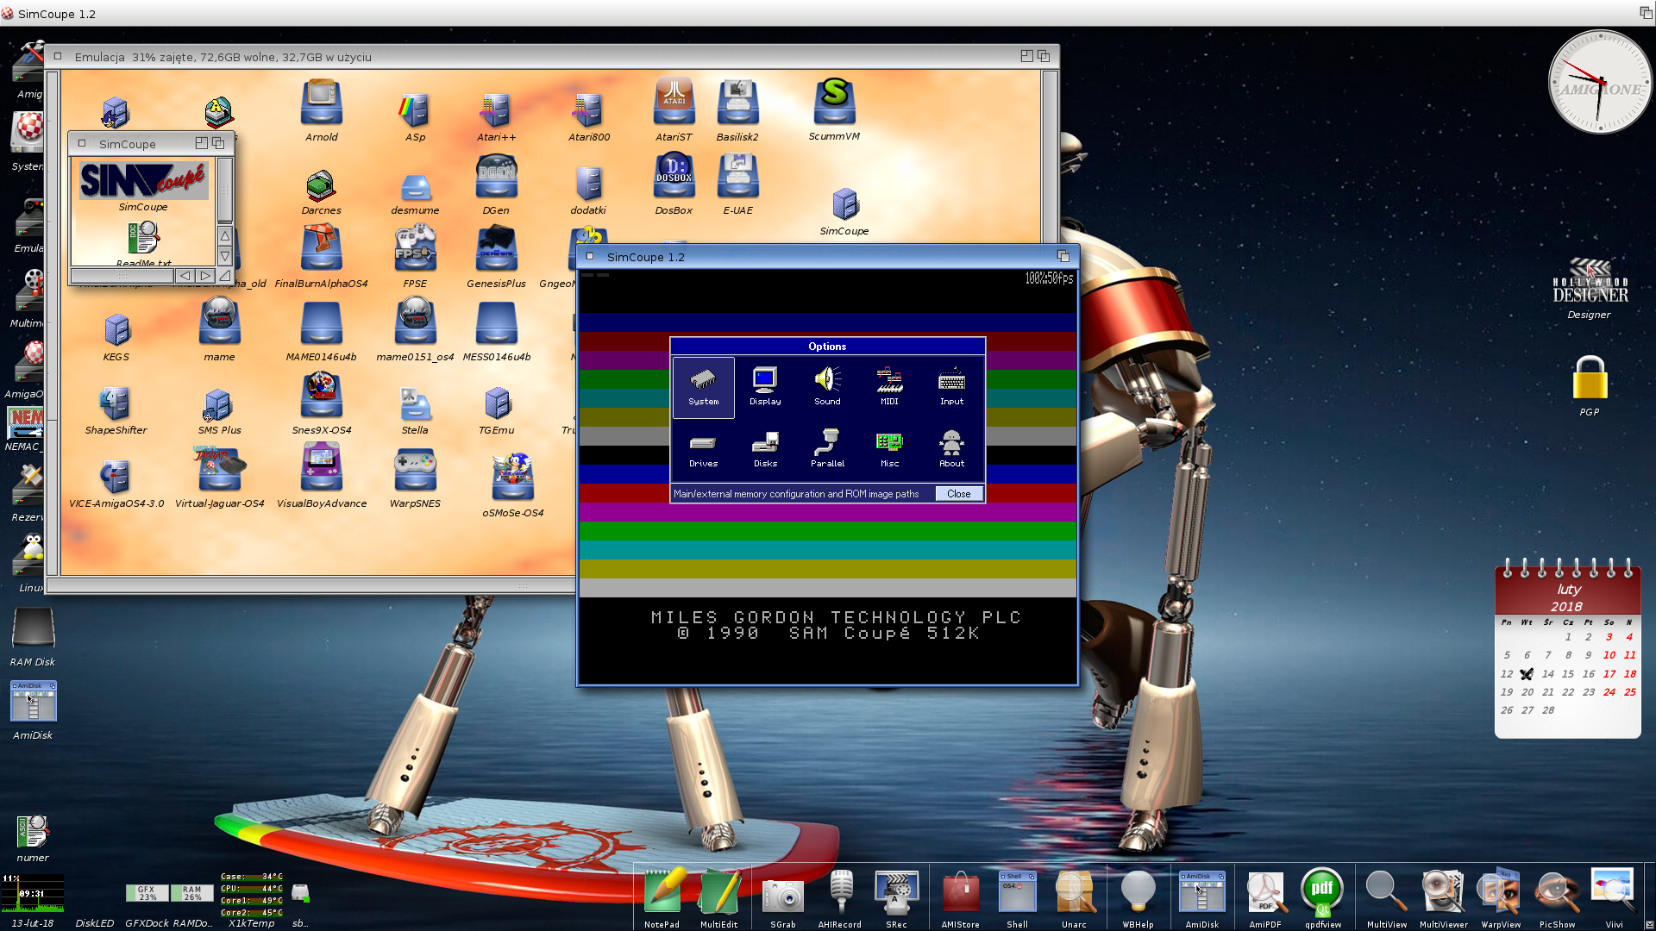The height and width of the screenshot is (931, 1656).
Task: Open the DosBox drawer icon
Action: [674, 184]
